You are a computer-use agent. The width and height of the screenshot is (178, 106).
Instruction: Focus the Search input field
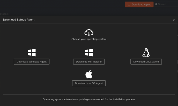point(166,4)
